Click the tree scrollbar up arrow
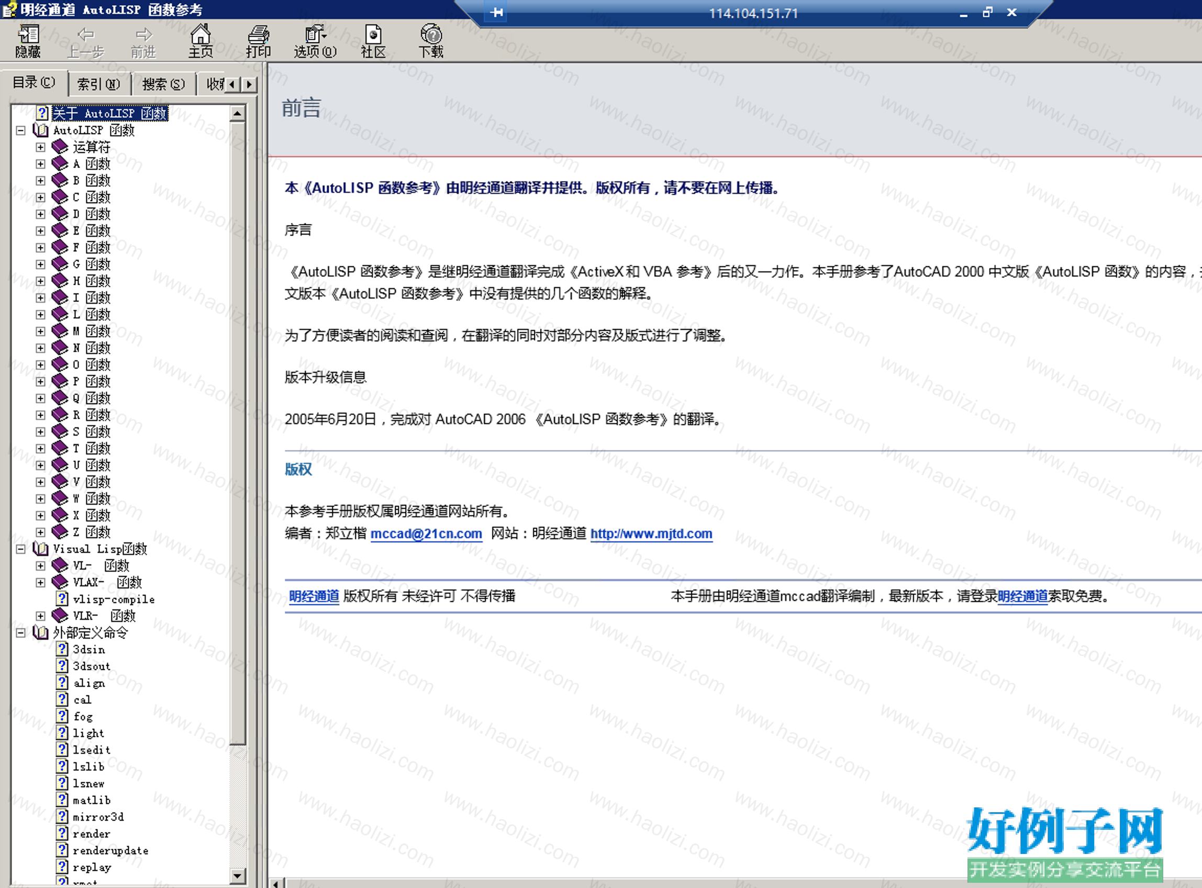Viewport: 1202px width, 888px height. (238, 114)
